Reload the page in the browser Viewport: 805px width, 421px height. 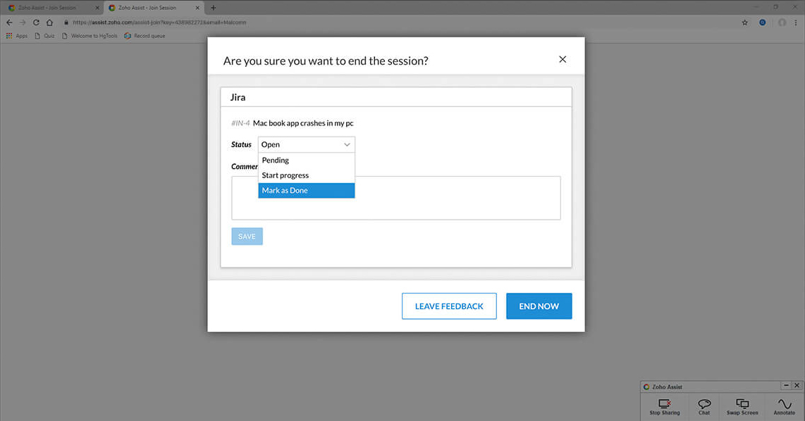coord(36,23)
